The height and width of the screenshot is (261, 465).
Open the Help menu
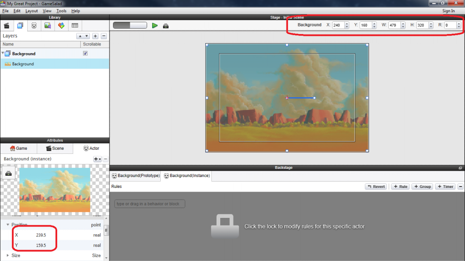(x=76, y=11)
